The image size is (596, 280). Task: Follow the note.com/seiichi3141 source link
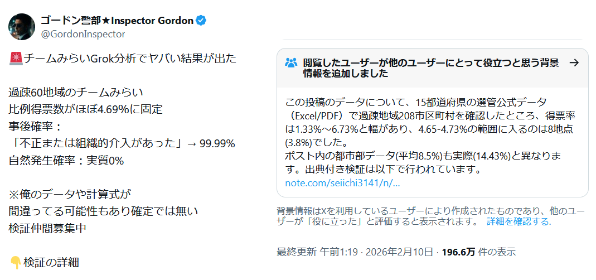pyautogui.click(x=342, y=183)
